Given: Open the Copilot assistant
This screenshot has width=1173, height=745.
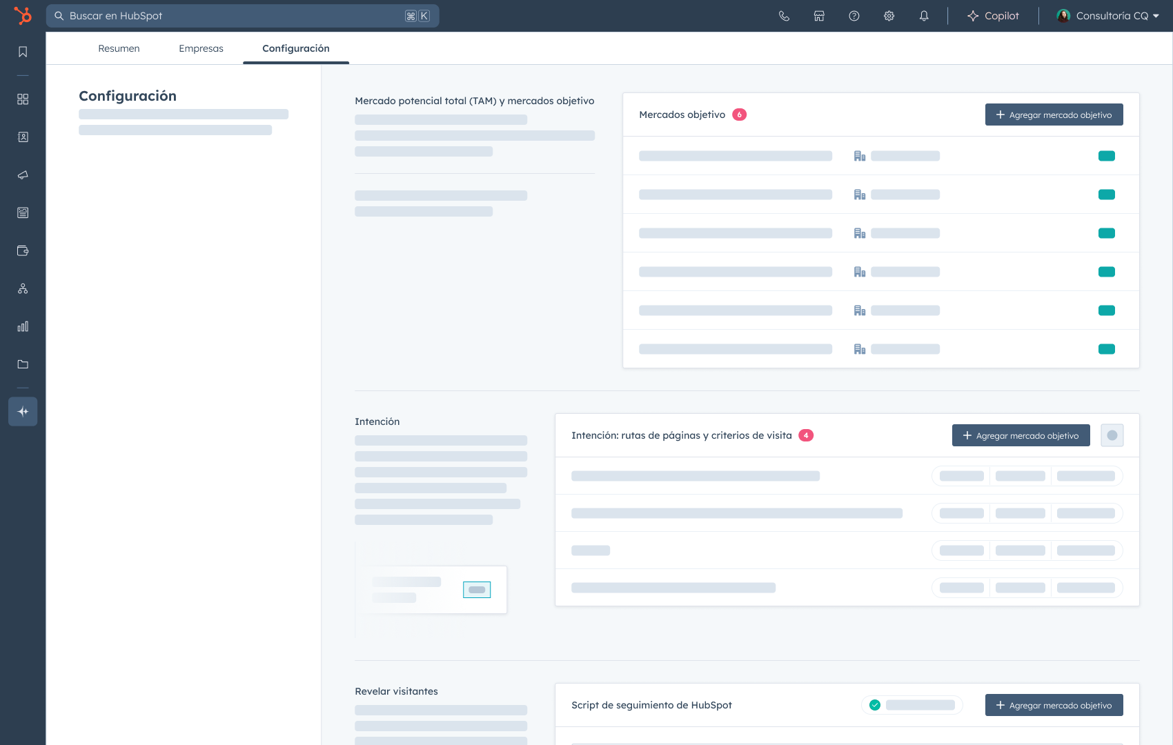Looking at the screenshot, I should pos(993,16).
